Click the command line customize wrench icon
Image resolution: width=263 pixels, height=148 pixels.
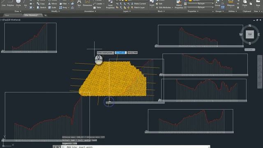[59, 147]
